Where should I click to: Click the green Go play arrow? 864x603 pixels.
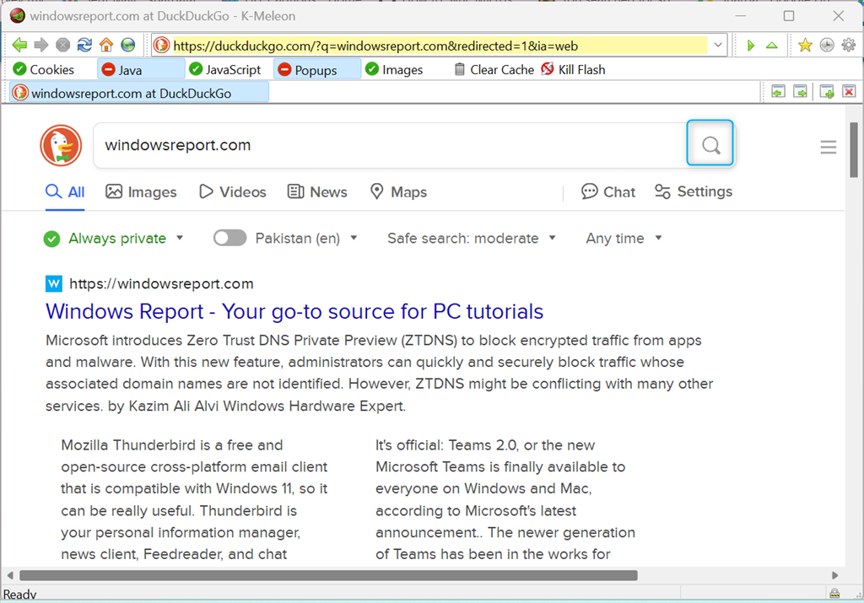click(750, 46)
